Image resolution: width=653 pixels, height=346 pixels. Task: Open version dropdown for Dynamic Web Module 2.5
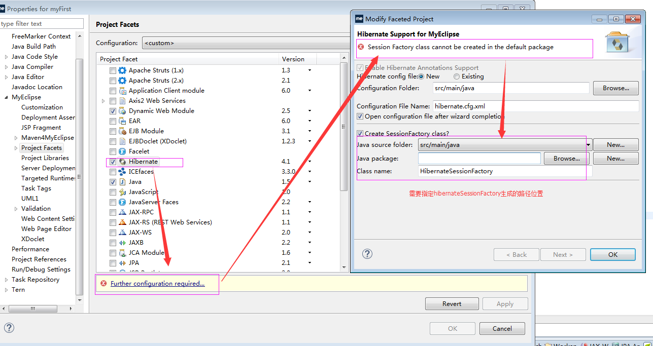click(x=310, y=111)
